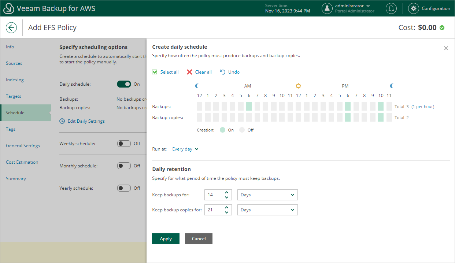This screenshot has height=263, width=455.
Task: Click the Creation Off legend swatch
Action: coord(242,130)
